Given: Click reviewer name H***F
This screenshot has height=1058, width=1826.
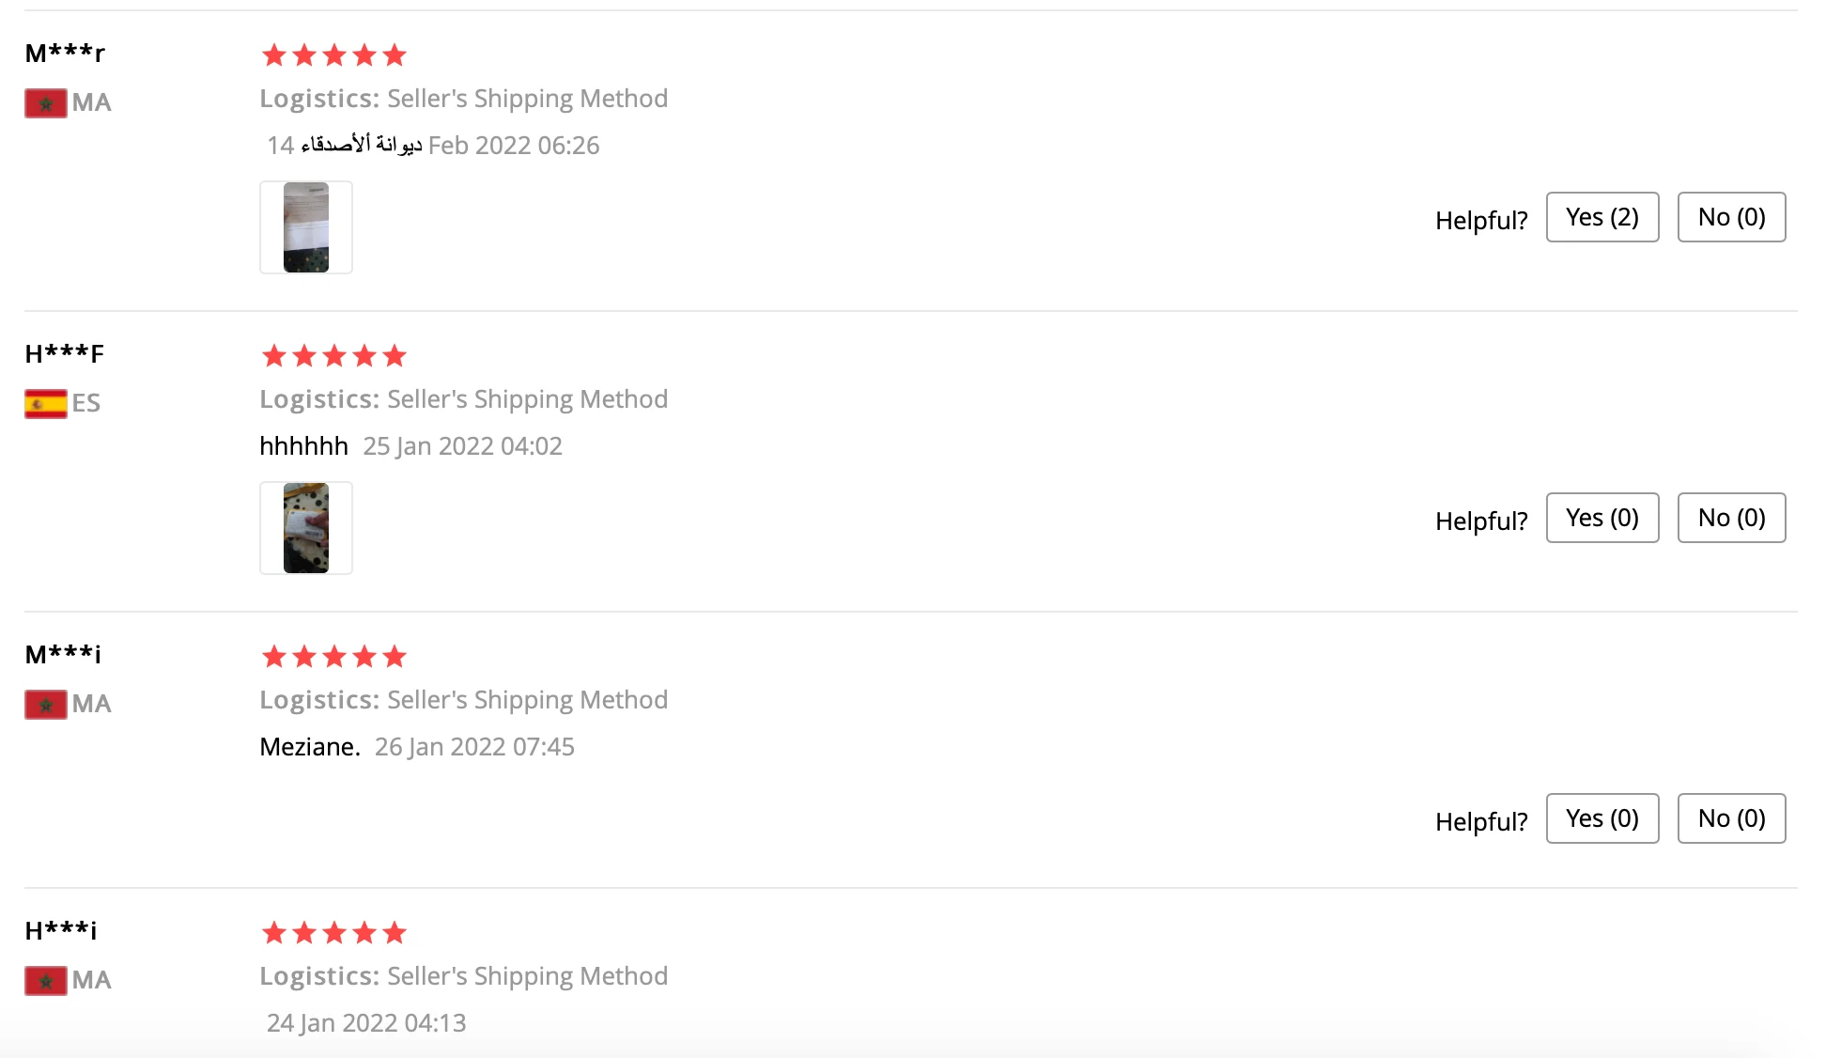Looking at the screenshot, I should [x=64, y=354].
